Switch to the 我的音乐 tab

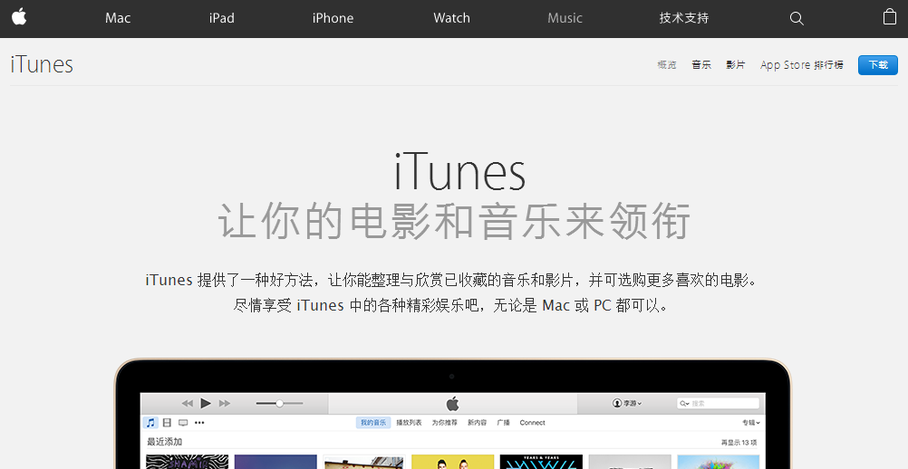click(373, 423)
